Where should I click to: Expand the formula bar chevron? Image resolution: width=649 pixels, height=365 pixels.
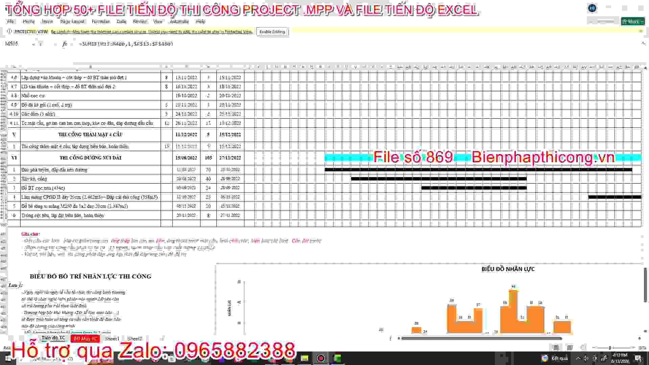pos(643,43)
